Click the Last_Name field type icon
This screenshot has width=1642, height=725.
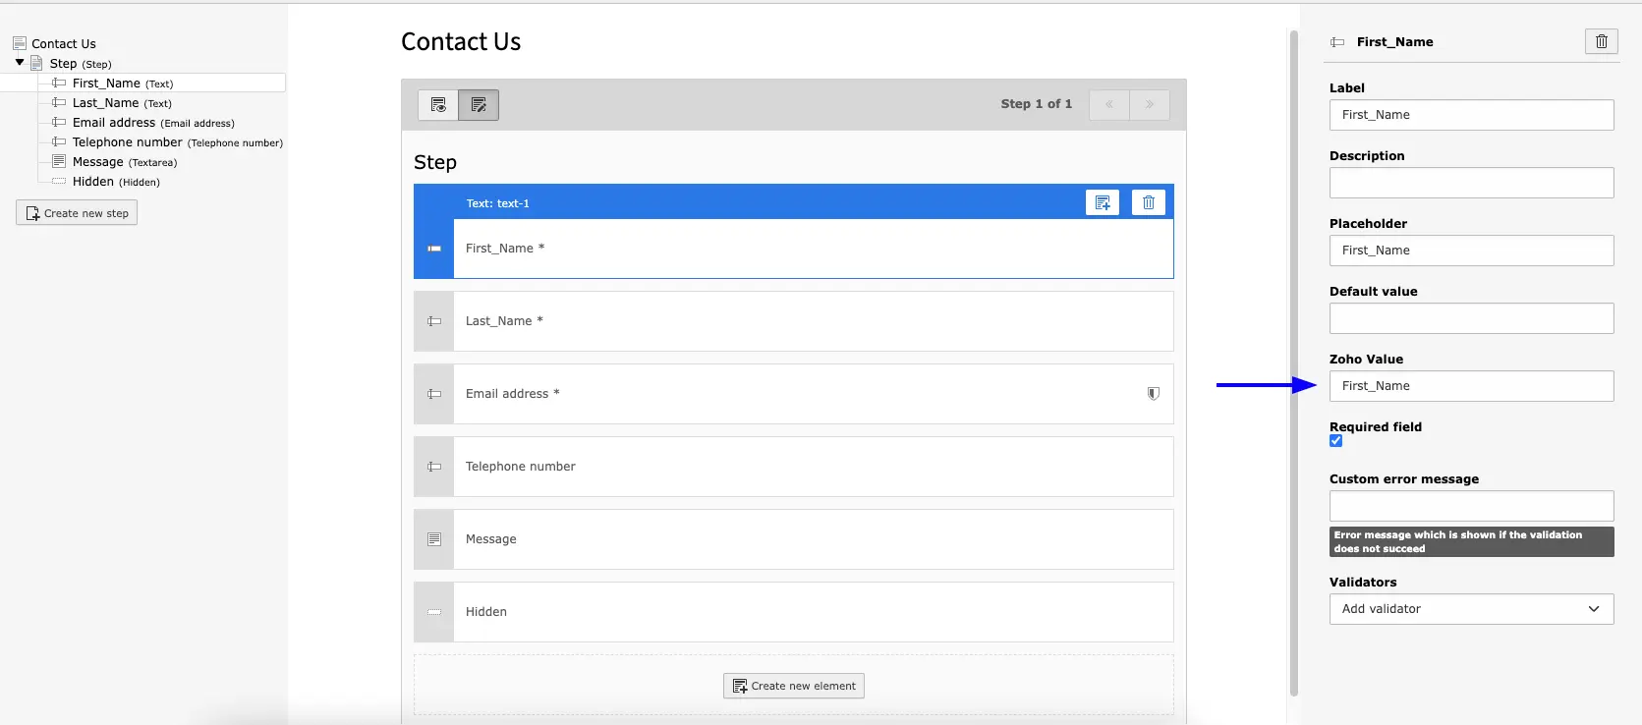click(433, 321)
